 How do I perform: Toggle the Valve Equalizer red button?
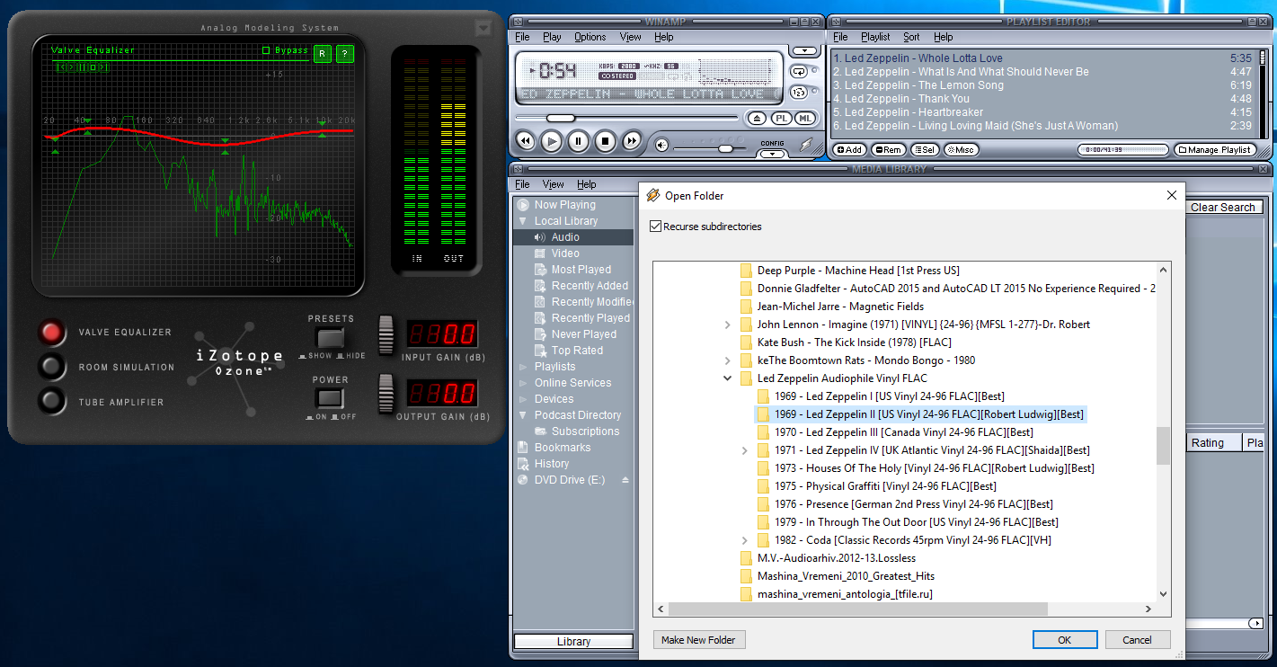point(52,333)
